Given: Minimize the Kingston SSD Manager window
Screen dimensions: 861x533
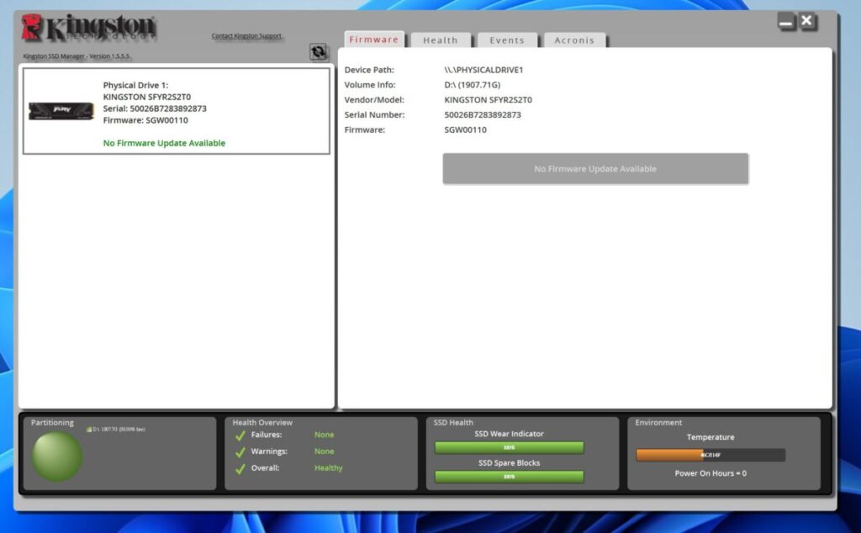Looking at the screenshot, I should click(x=786, y=22).
